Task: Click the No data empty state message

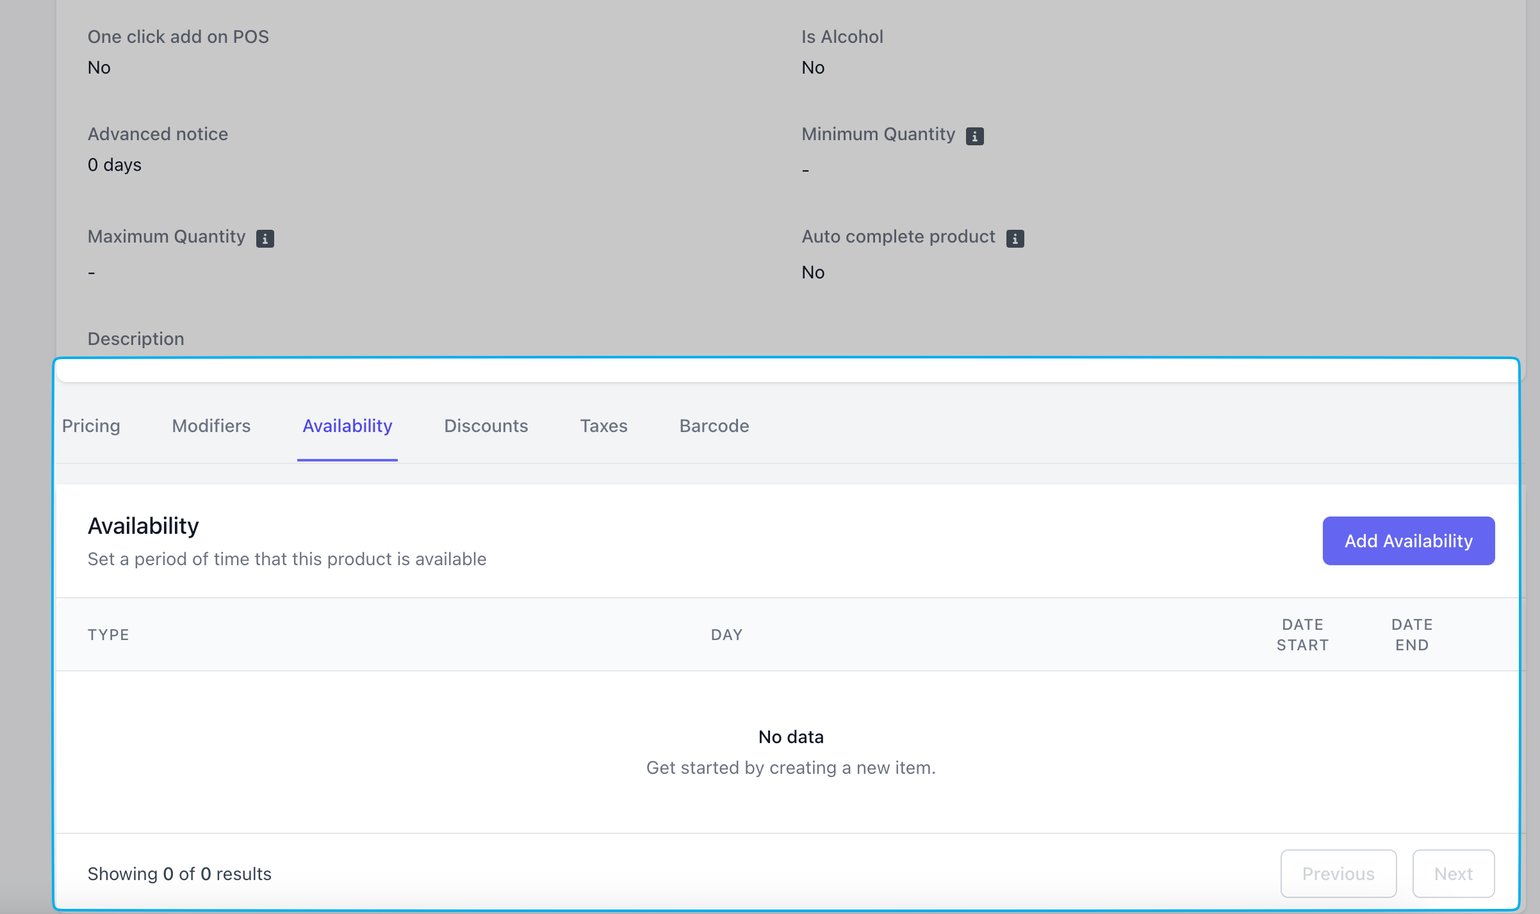Action: 790,737
